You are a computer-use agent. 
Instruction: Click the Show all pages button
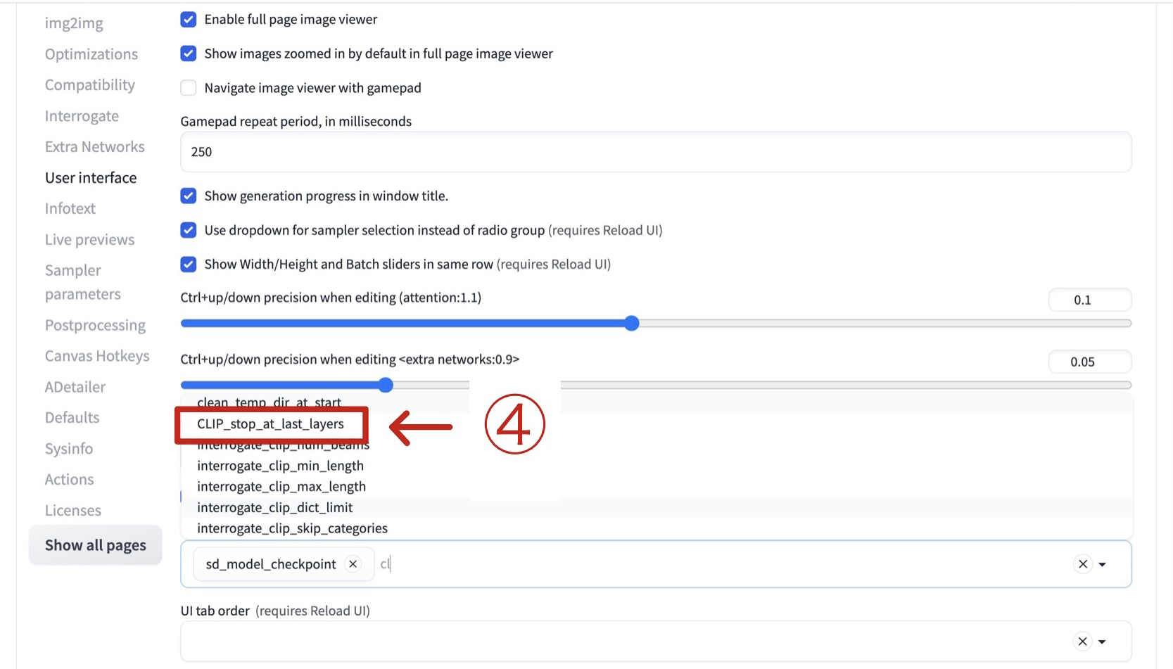tap(96, 545)
